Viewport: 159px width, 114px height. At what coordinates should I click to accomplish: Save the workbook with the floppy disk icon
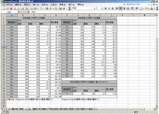pos(11,8)
